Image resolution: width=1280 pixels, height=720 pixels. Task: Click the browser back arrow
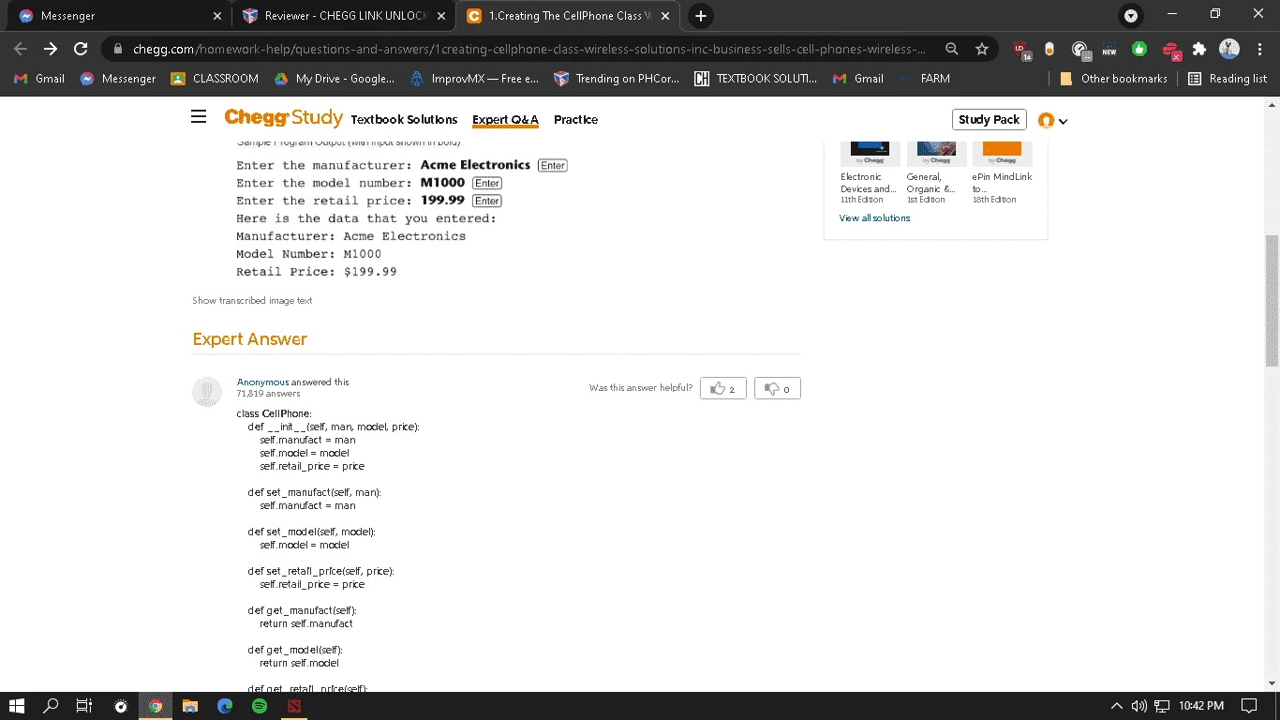point(21,49)
